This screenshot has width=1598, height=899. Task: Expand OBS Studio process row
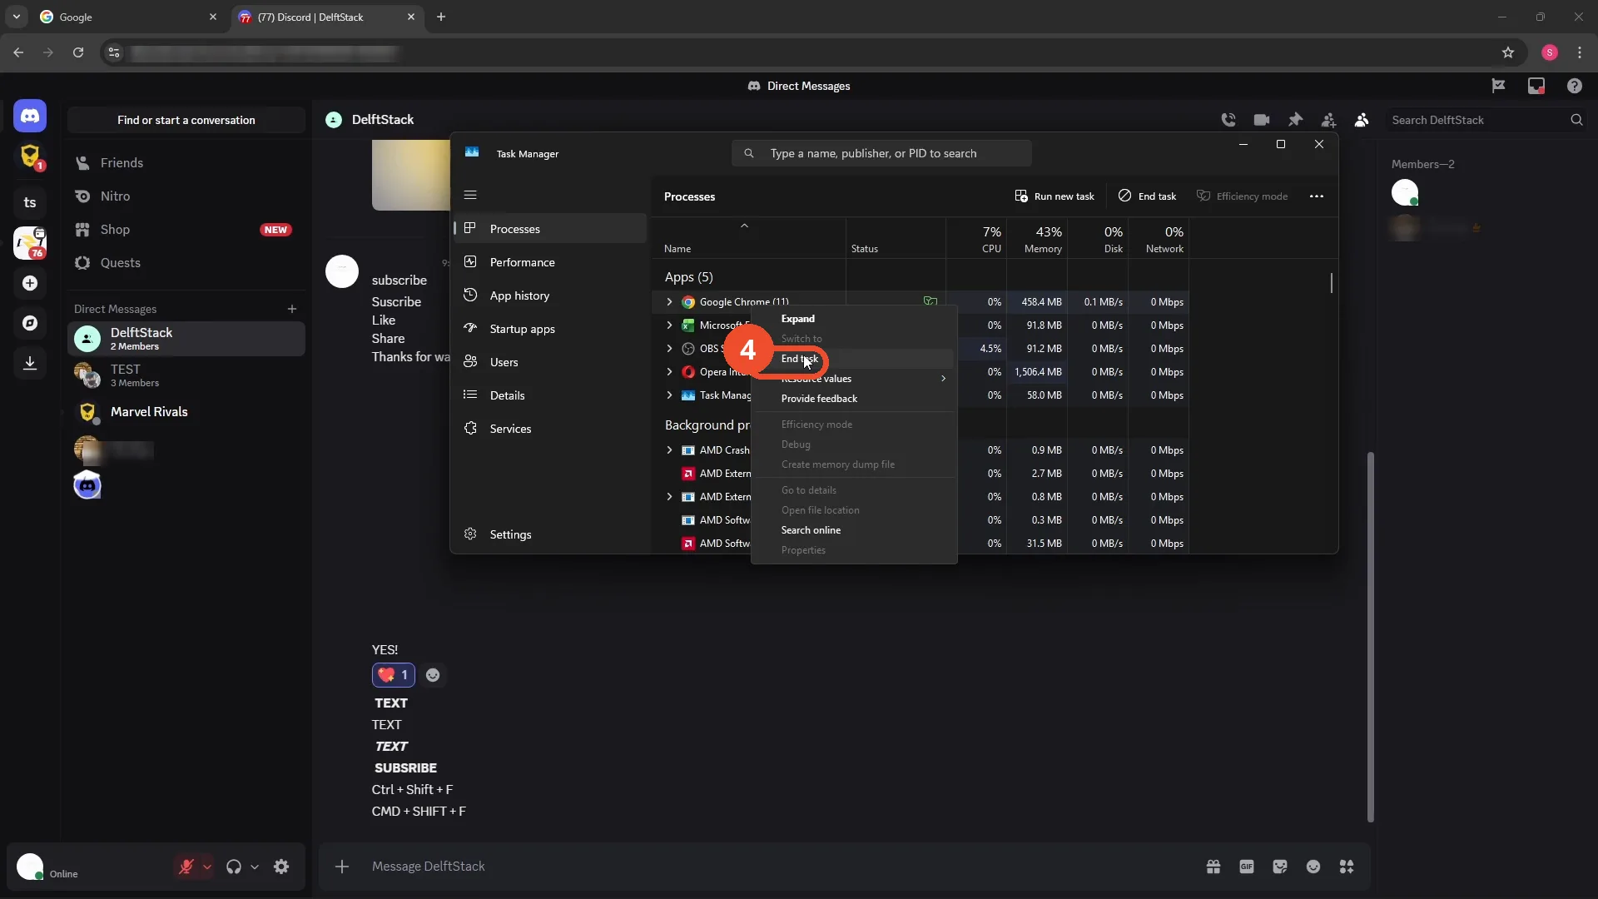click(x=669, y=349)
